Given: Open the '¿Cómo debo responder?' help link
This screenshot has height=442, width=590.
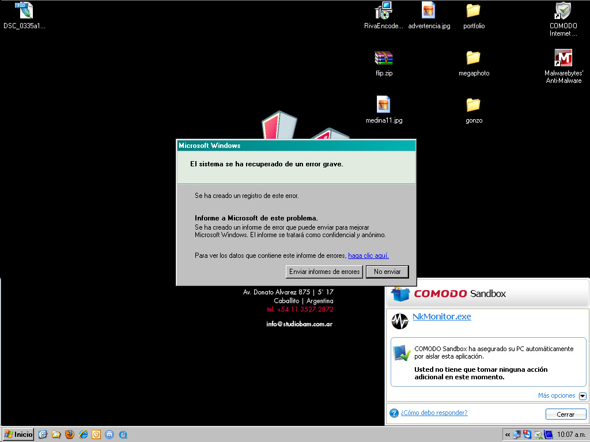Looking at the screenshot, I should click(x=434, y=413).
